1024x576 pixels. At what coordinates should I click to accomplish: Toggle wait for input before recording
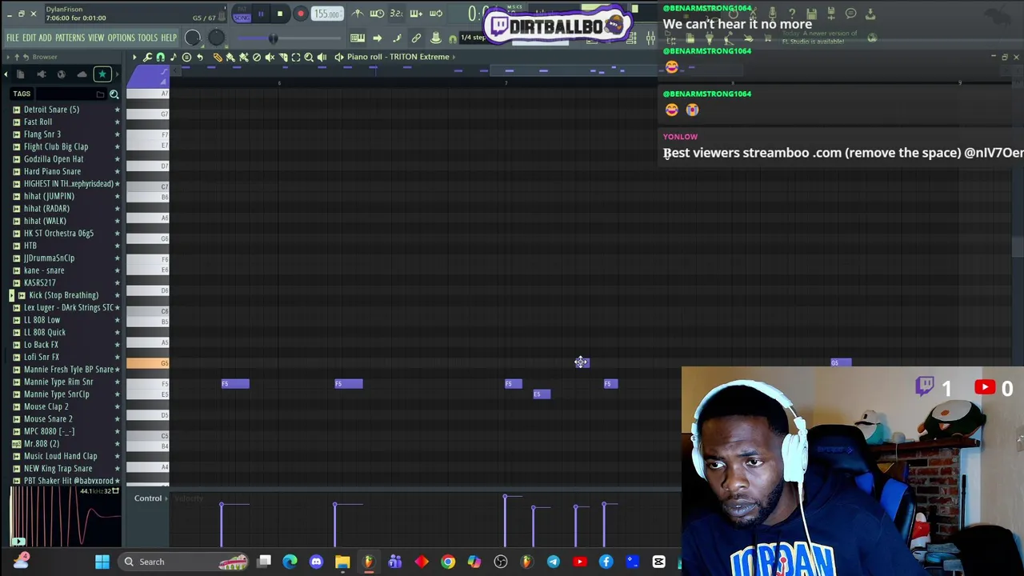[377, 14]
